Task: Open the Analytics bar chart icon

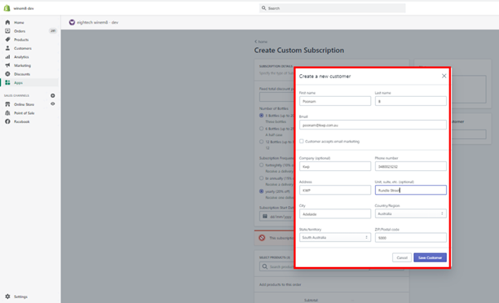Action: [x=7, y=56]
